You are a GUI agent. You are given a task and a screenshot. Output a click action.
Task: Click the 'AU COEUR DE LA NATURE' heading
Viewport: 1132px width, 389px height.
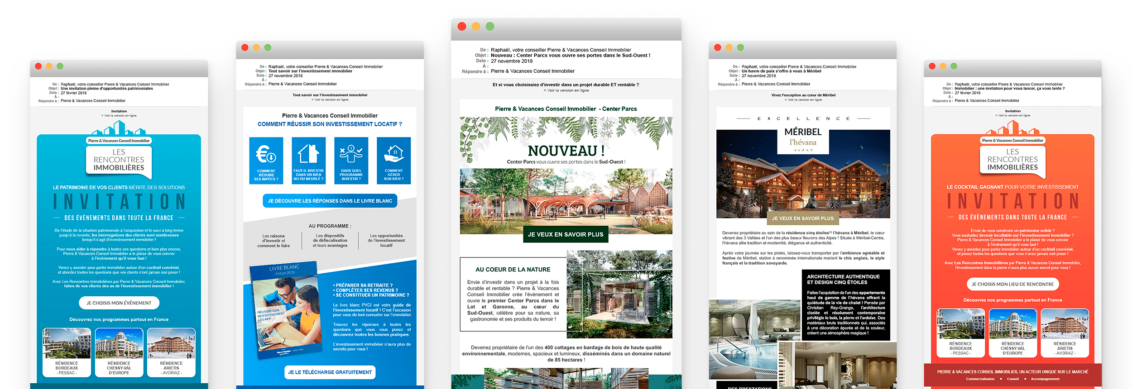(x=513, y=270)
